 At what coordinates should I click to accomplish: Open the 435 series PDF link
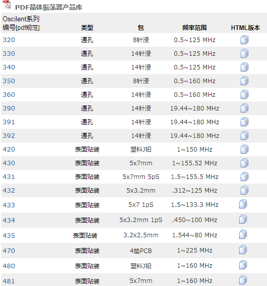pos(9,235)
